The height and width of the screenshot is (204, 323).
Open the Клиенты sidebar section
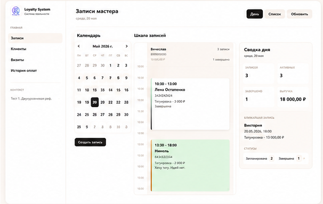[35, 49]
